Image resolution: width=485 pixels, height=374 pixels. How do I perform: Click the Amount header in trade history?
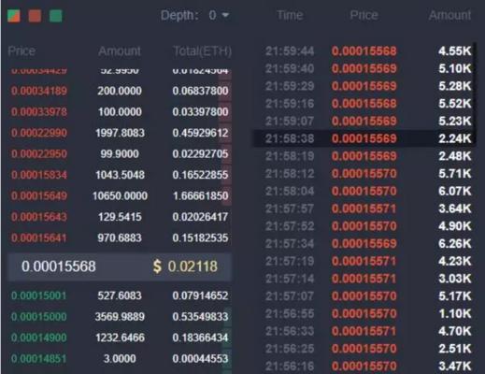point(449,15)
